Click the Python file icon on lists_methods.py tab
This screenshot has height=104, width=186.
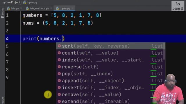click(x=27, y=8)
